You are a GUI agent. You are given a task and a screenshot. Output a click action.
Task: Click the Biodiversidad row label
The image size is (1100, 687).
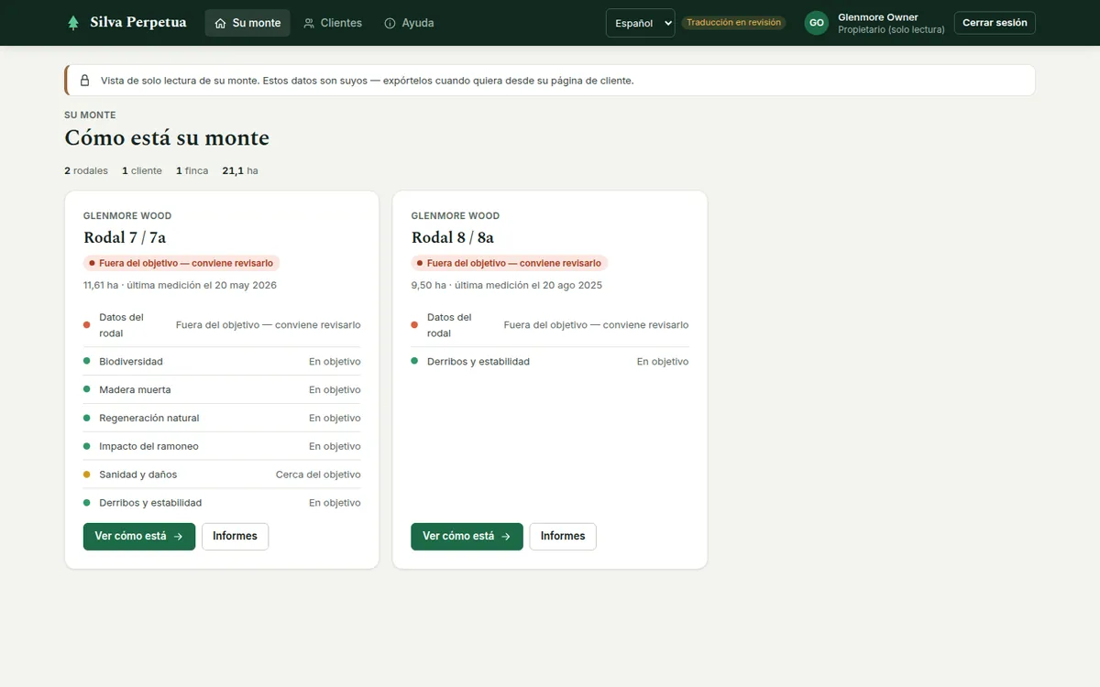pos(131,361)
